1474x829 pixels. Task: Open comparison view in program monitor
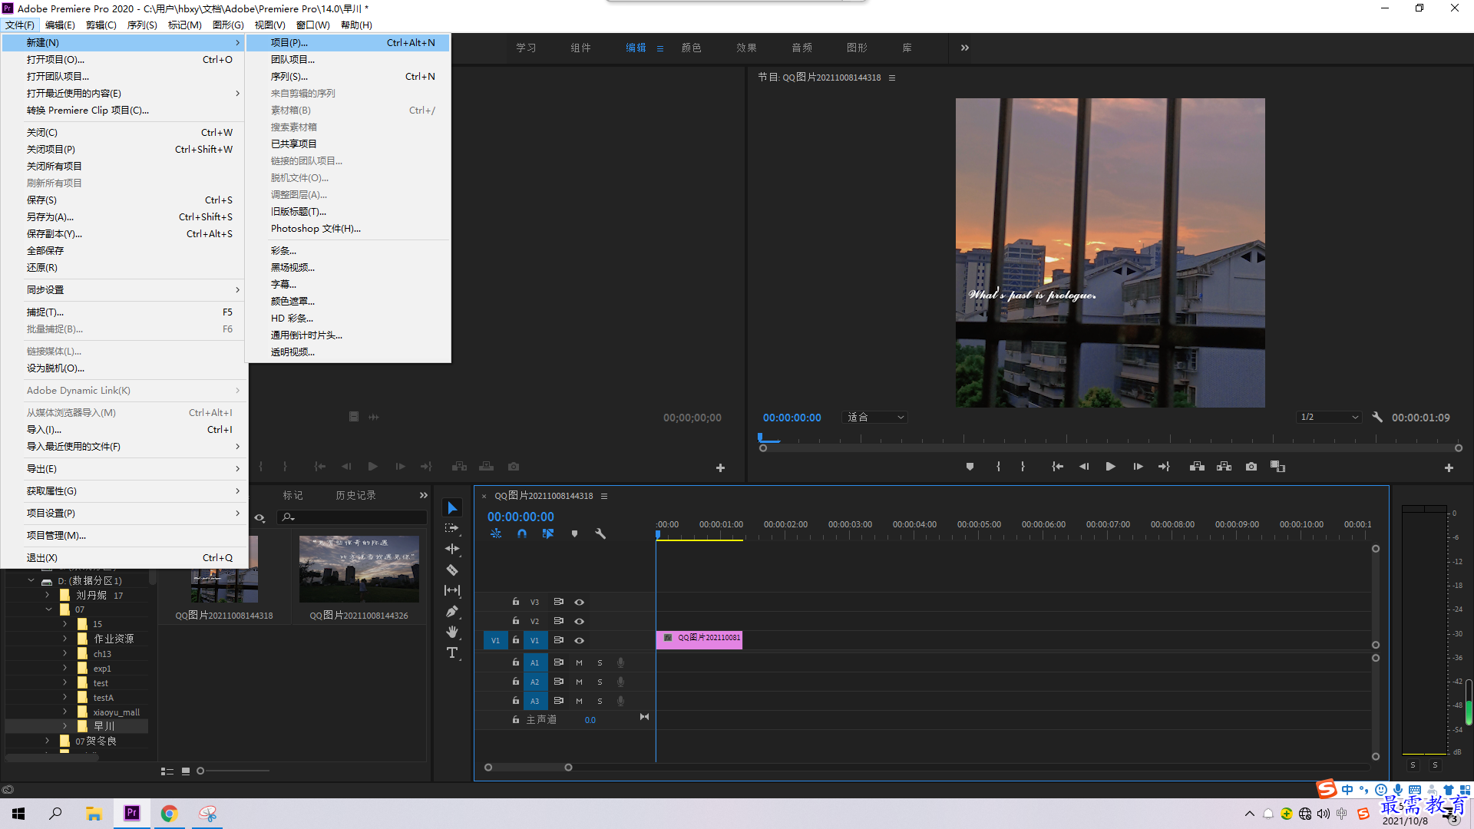[x=1277, y=467]
